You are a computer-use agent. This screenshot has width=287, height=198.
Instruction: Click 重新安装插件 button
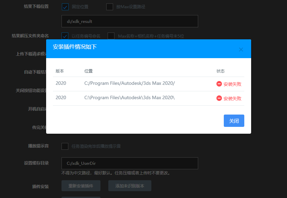[81, 186]
